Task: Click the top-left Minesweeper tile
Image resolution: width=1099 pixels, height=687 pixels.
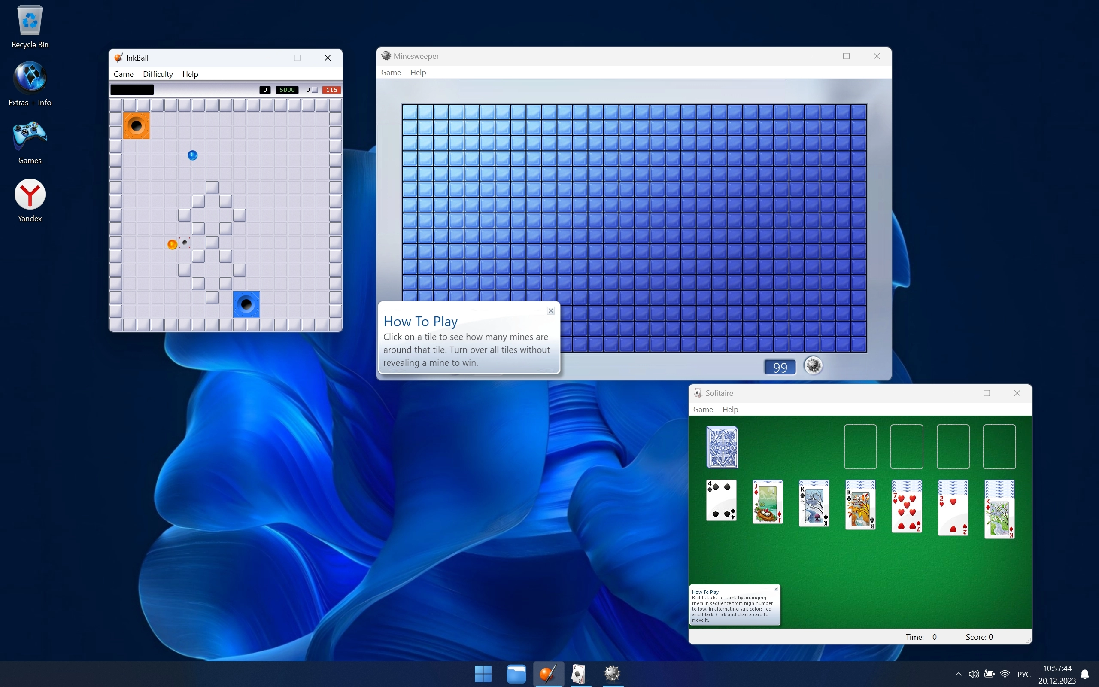Action: pos(410,112)
